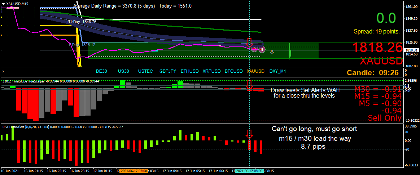This screenshot has height=175, width=420.
Task: Click the large red XAUUSD label
Action: [x=381, y=61]
